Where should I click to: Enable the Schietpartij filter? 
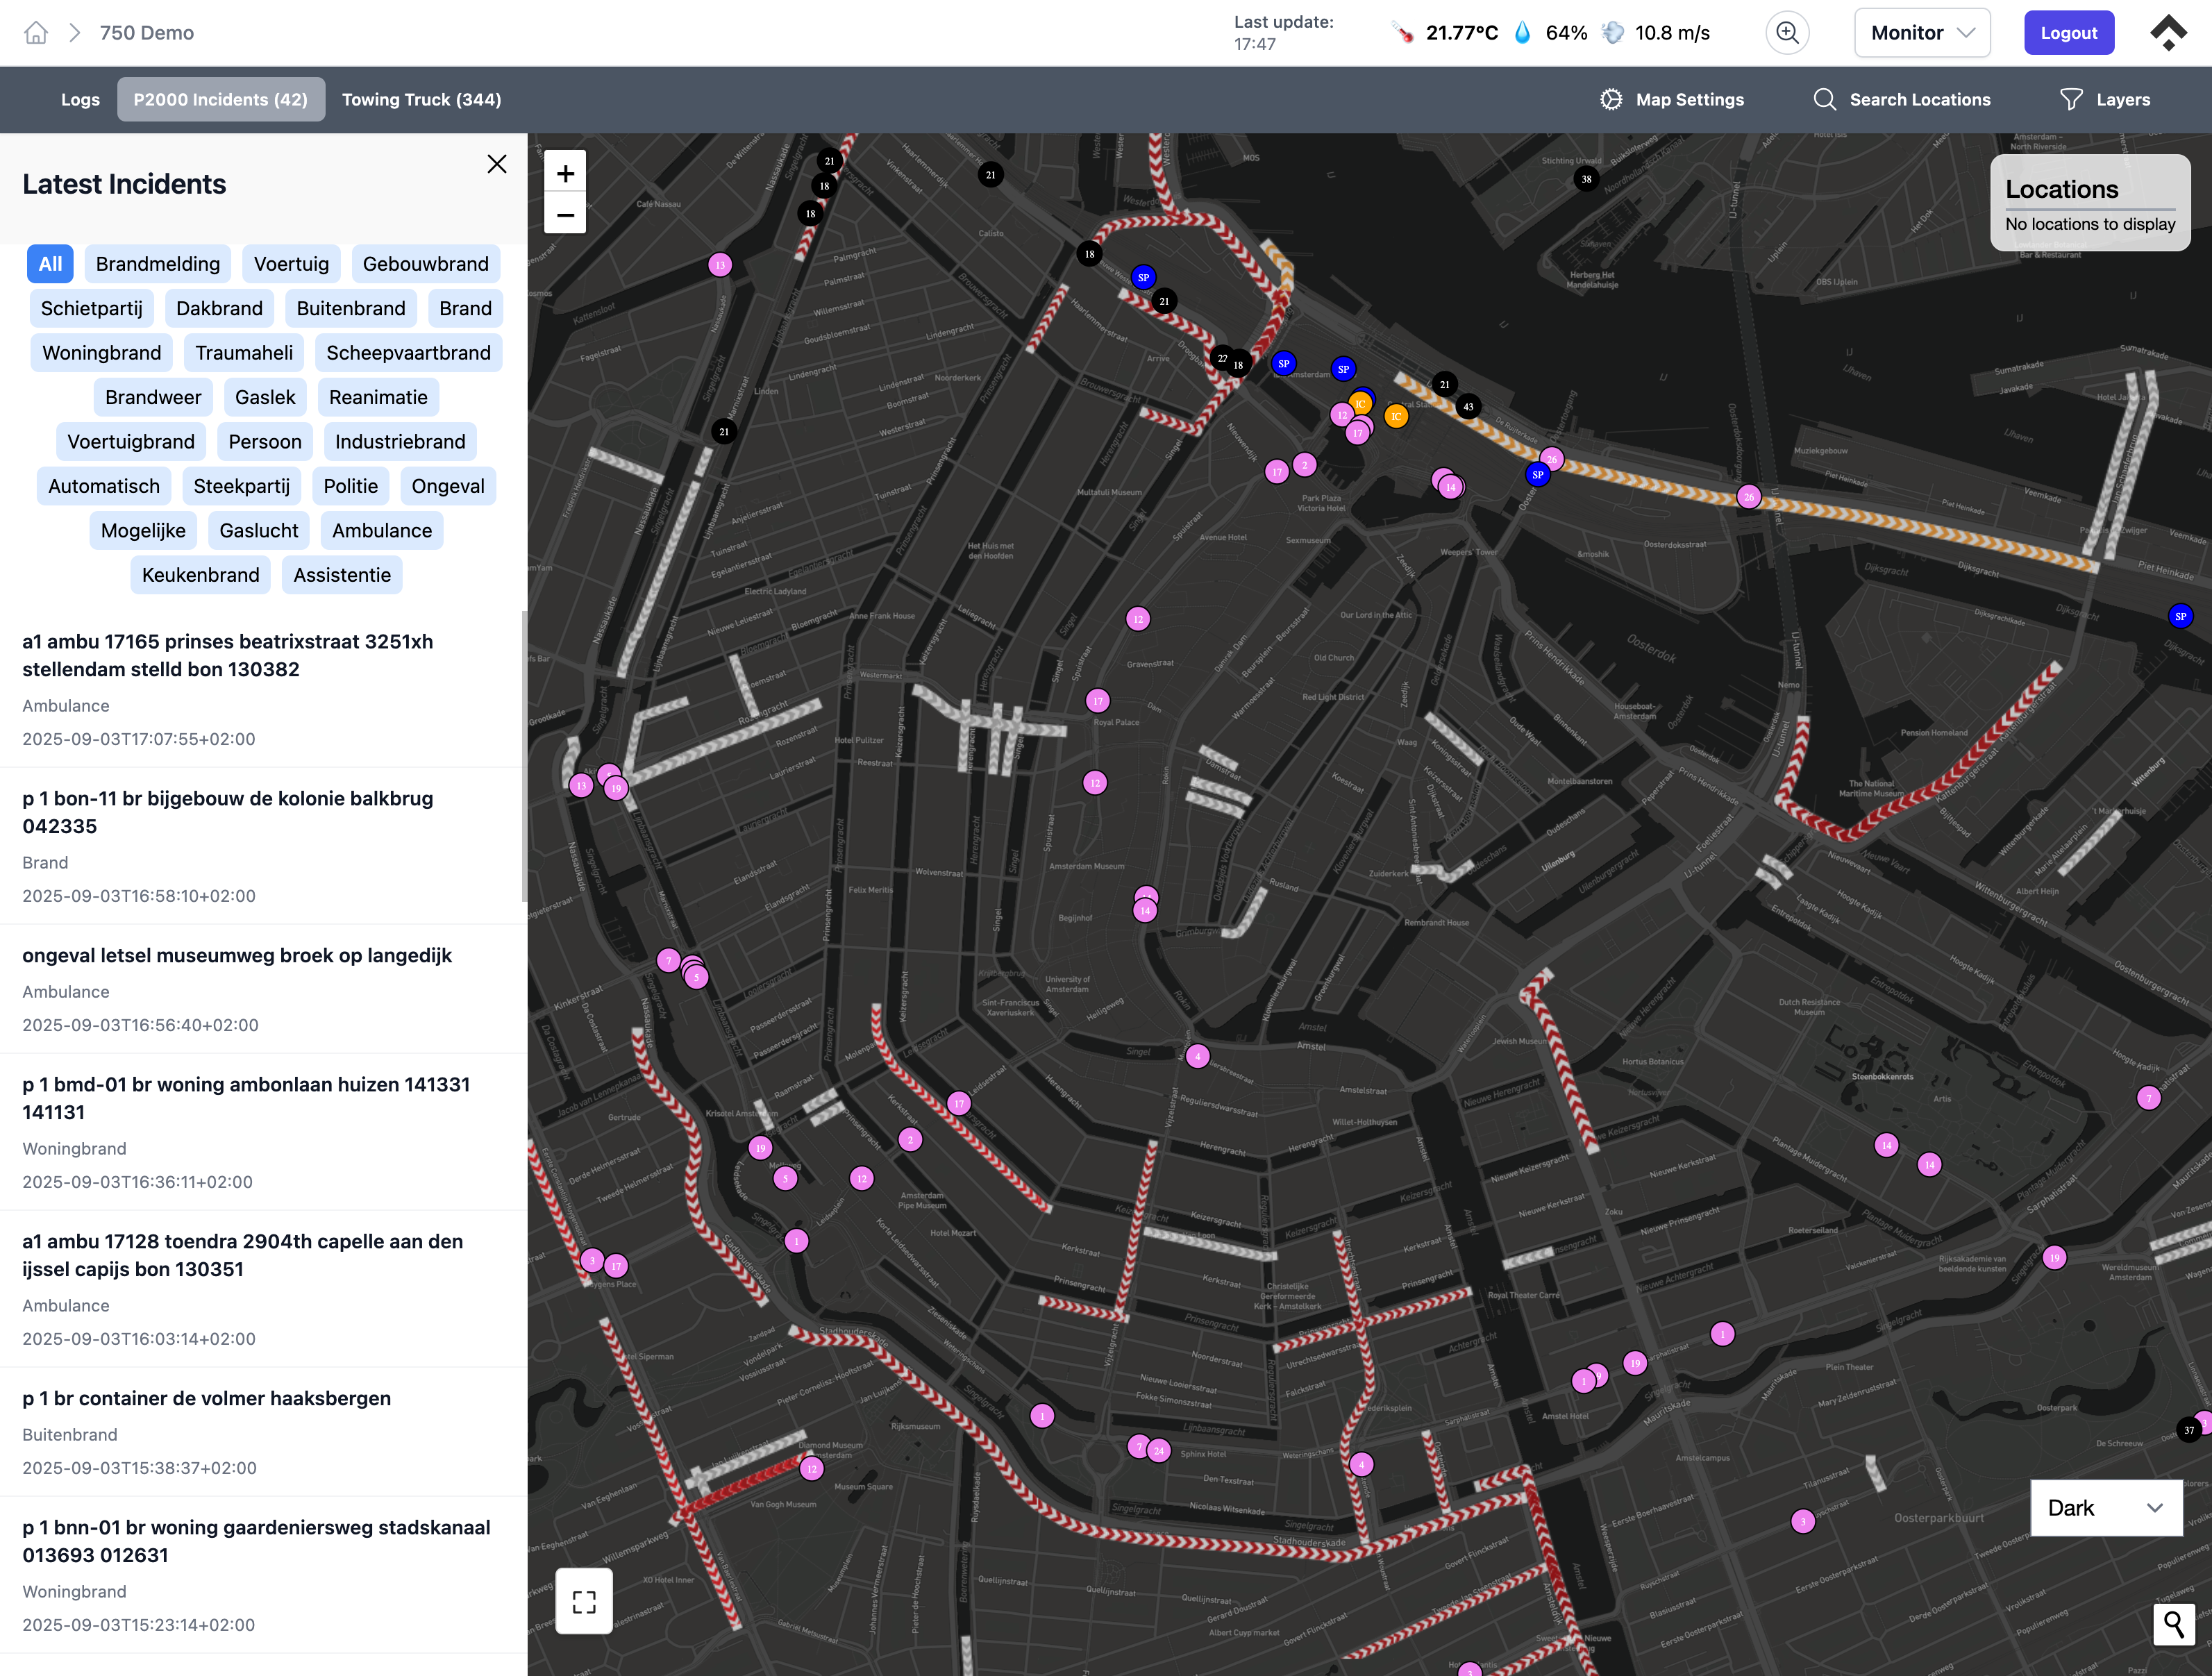coord(91,308)
